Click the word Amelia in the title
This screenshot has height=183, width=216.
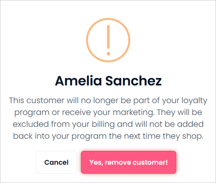[78, 81]
